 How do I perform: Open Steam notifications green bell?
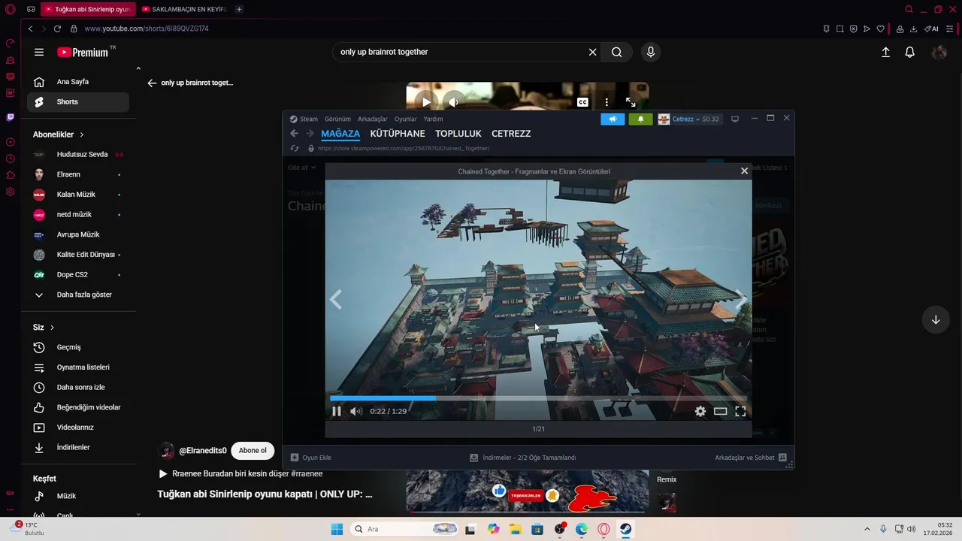pyautogui.click(x=640, y=119)
